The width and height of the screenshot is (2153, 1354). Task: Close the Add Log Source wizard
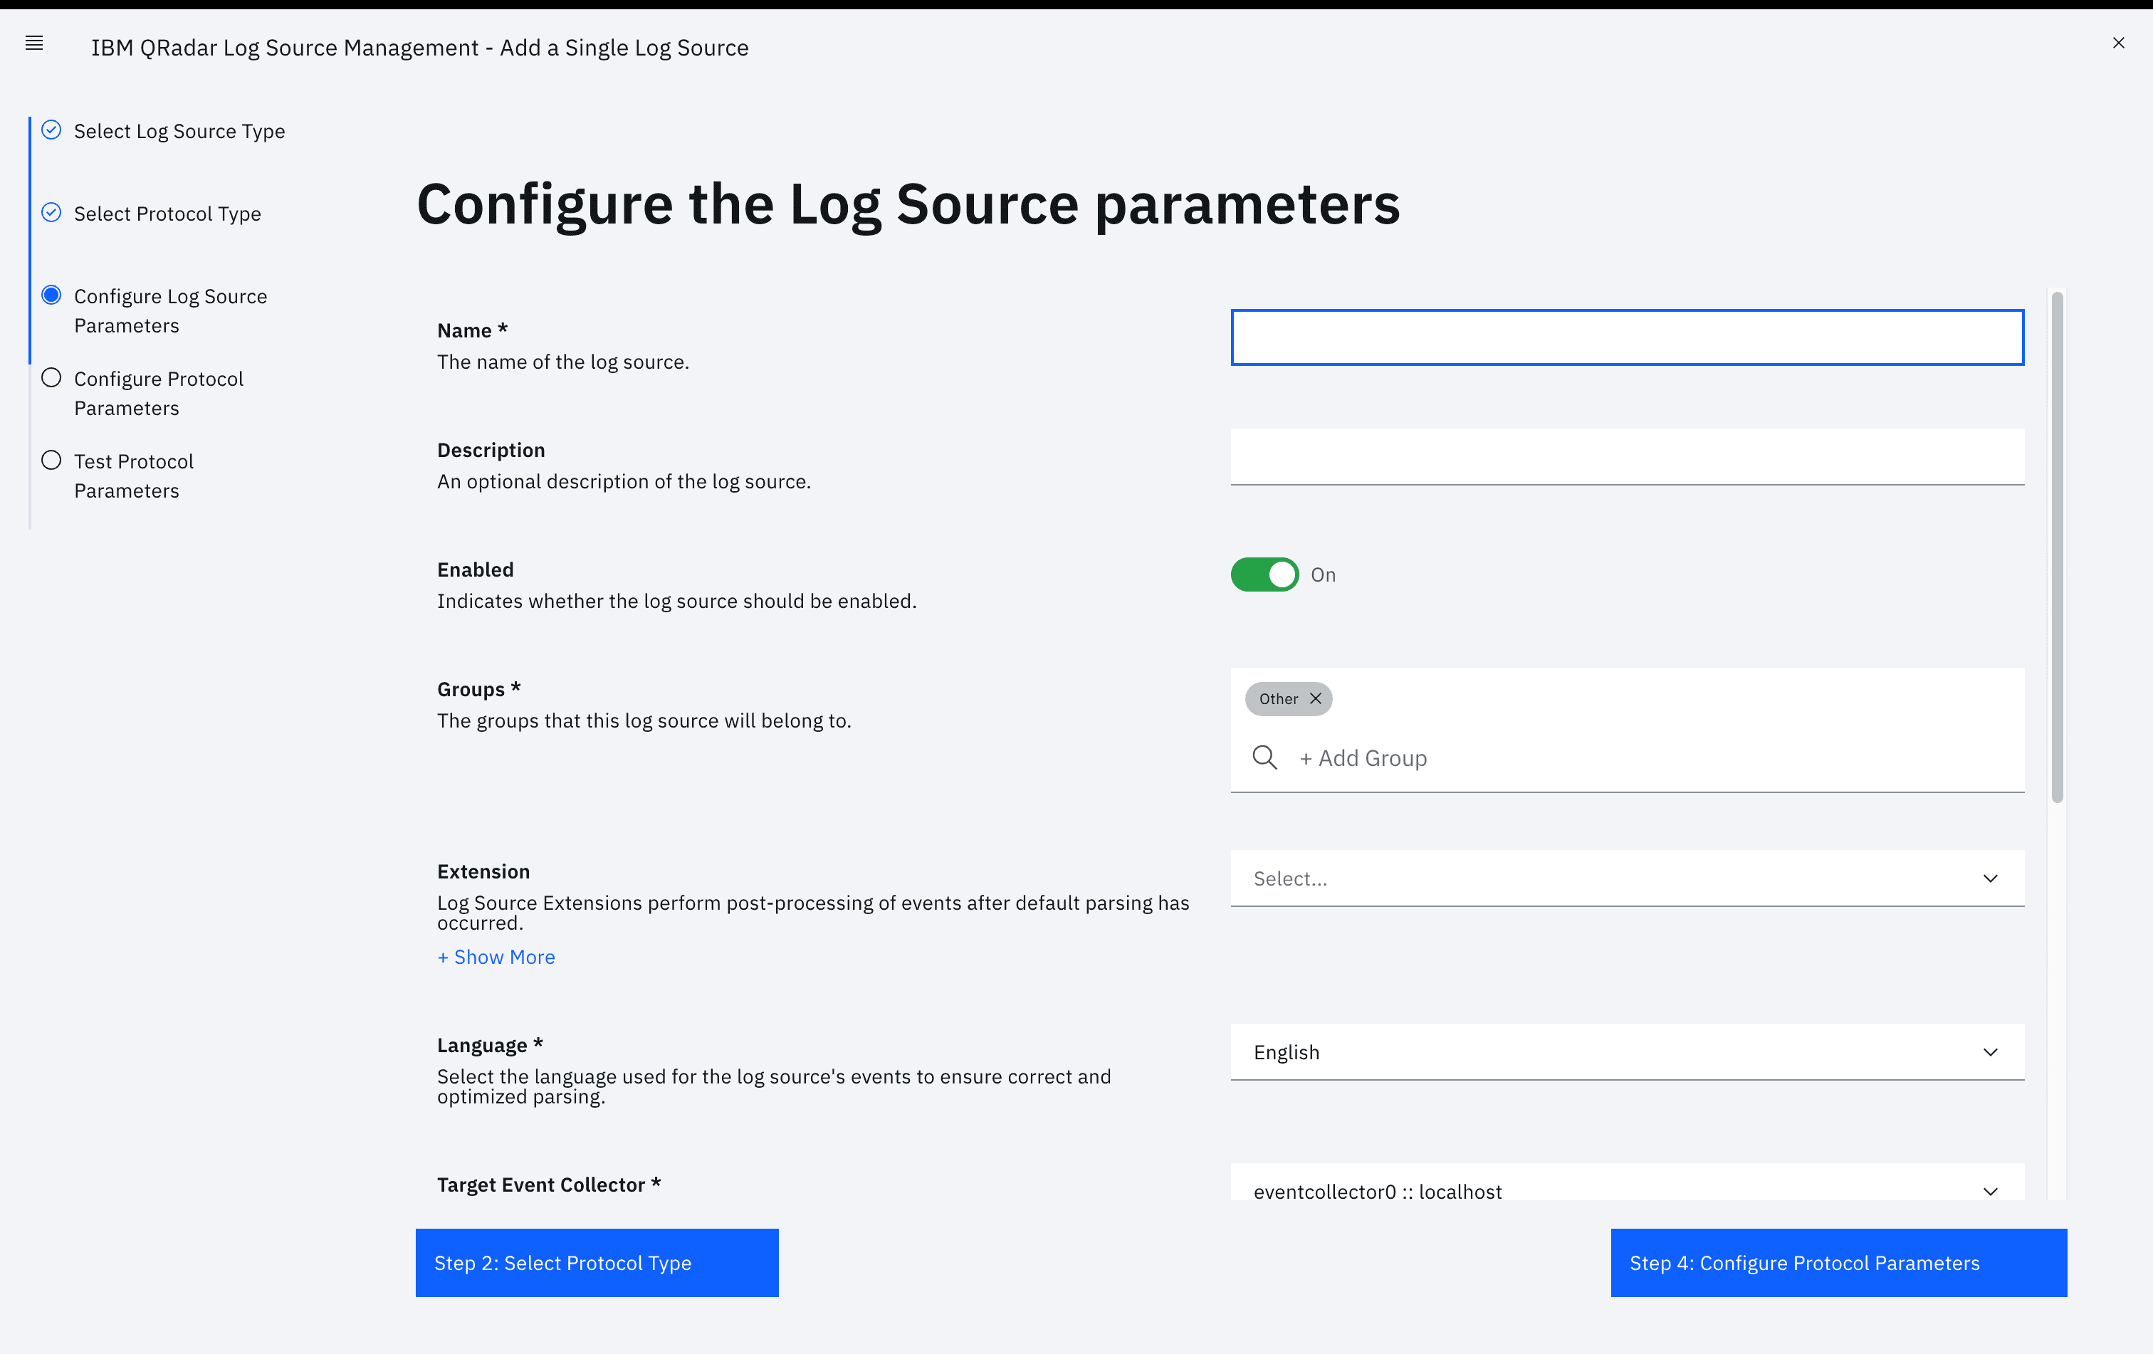2117,43
